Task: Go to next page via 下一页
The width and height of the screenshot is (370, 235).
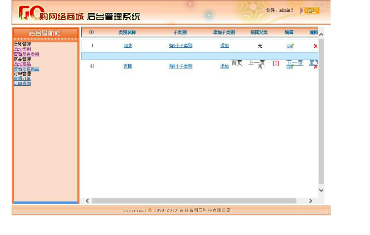Action: click(x=295, y=63)
